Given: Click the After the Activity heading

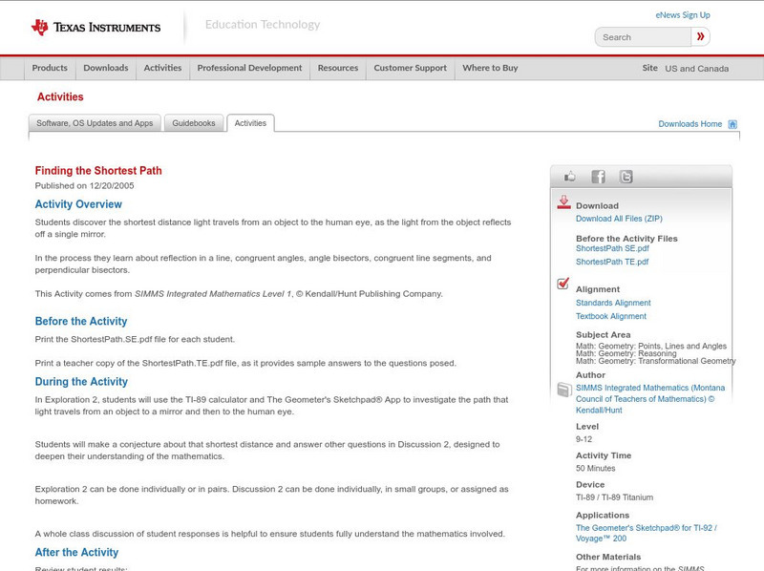Looking at the screenshot, I should 76,552.
